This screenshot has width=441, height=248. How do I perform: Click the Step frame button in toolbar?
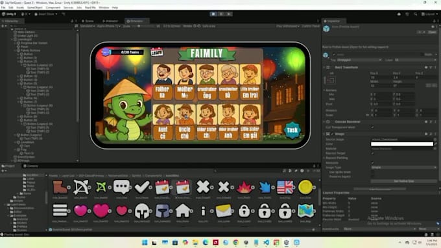229,14
